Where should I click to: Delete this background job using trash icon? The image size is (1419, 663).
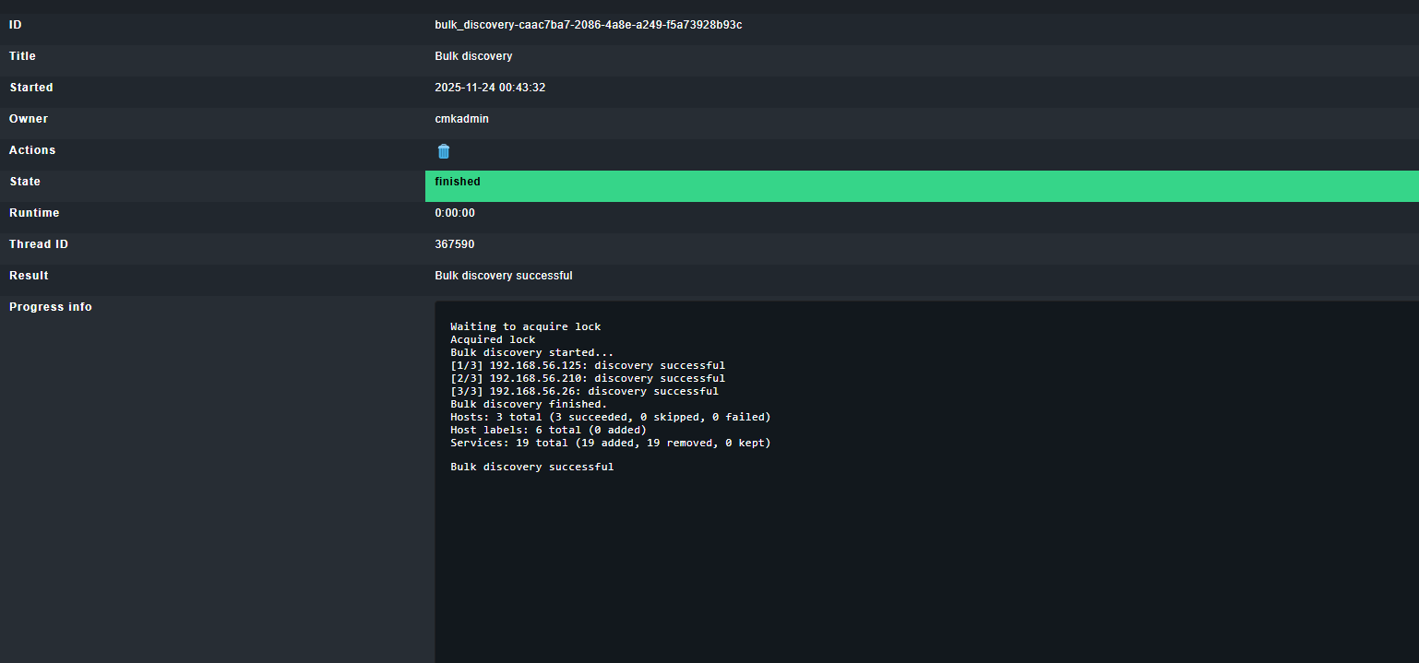click(x=444, y=151)
